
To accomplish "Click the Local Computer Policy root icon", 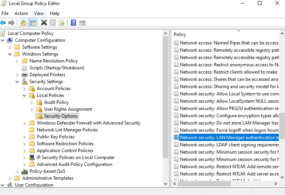I will pos(3,33).
